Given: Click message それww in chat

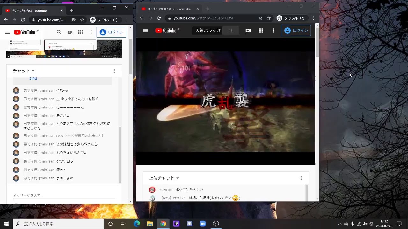Looking at the screenshot, I should (62, 90).
